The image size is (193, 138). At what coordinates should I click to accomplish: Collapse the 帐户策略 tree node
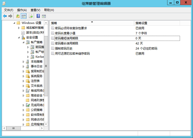pyautogui.click(x=23, y=42)
